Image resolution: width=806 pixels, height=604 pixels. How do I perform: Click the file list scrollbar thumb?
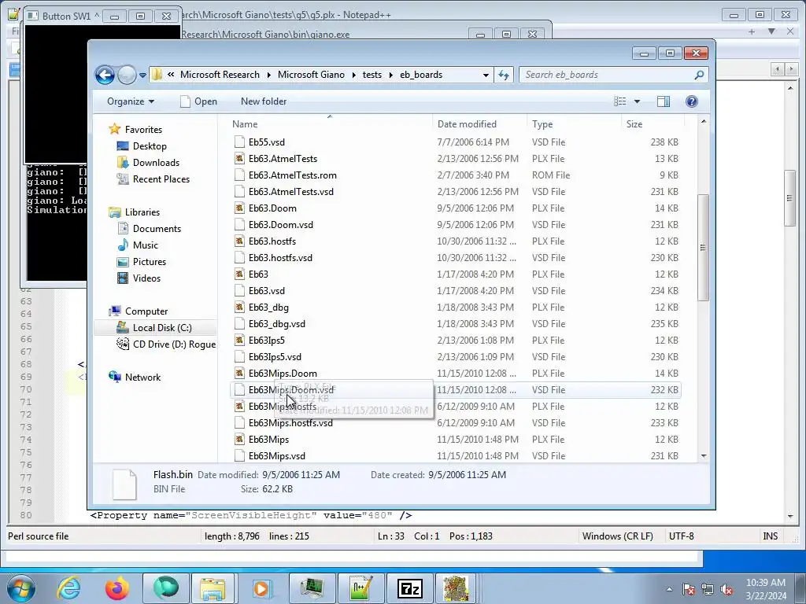703,248
